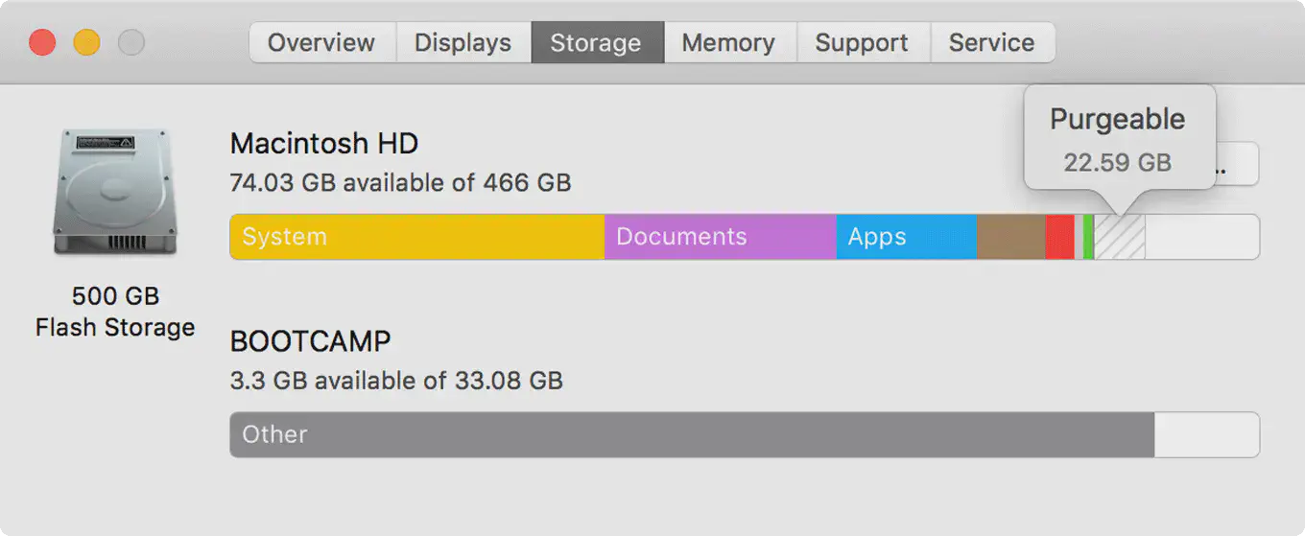Click the free space in Macintosh HD bar
1305x536 pixels.
(1201, 237)
